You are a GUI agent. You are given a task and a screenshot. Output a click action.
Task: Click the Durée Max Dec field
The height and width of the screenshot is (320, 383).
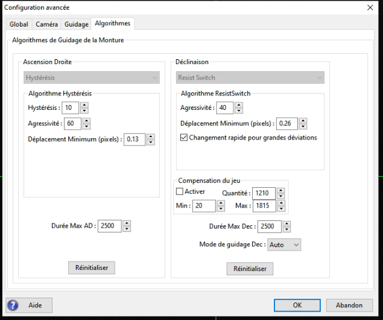coord(270,226)
